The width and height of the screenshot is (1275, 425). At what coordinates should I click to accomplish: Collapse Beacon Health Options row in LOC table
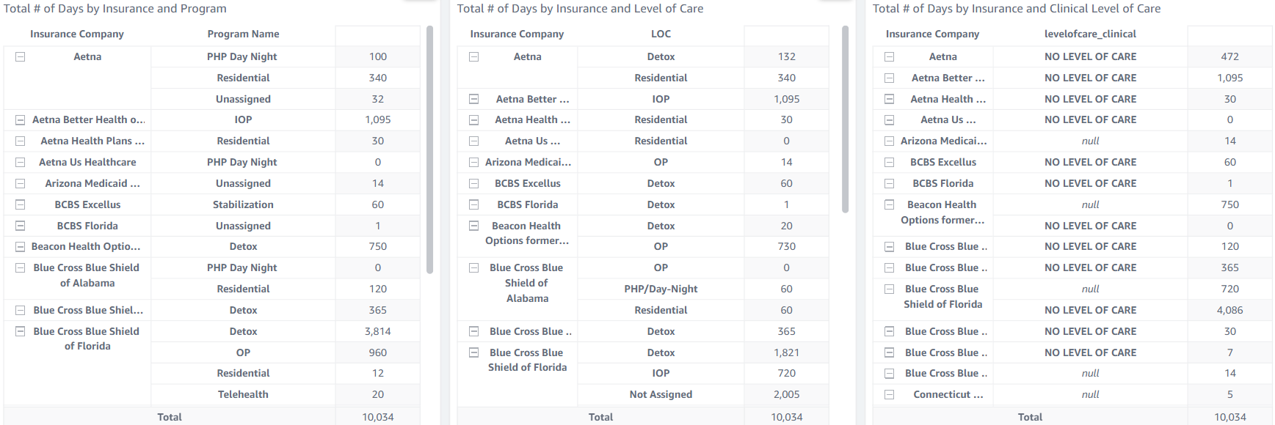474,226
